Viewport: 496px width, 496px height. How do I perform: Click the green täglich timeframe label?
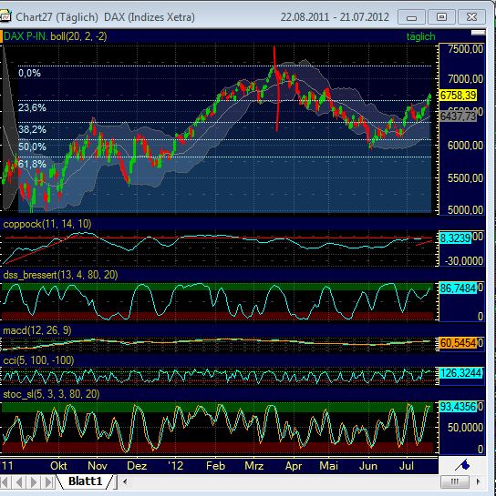click(x=420, y=36)
